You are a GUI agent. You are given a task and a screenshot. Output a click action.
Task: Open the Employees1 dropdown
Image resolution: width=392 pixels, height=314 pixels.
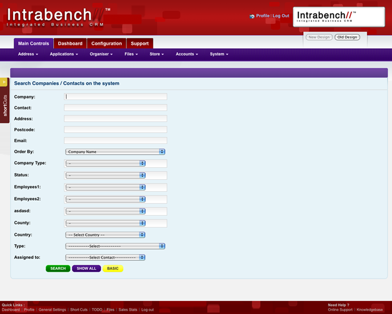coord(106,187)
